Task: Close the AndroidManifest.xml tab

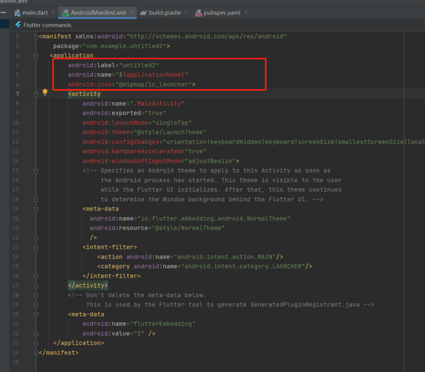Action: pos(131,12)
